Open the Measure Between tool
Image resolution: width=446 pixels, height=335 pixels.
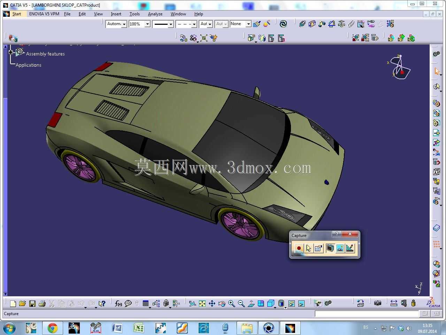tap(394, 303)
